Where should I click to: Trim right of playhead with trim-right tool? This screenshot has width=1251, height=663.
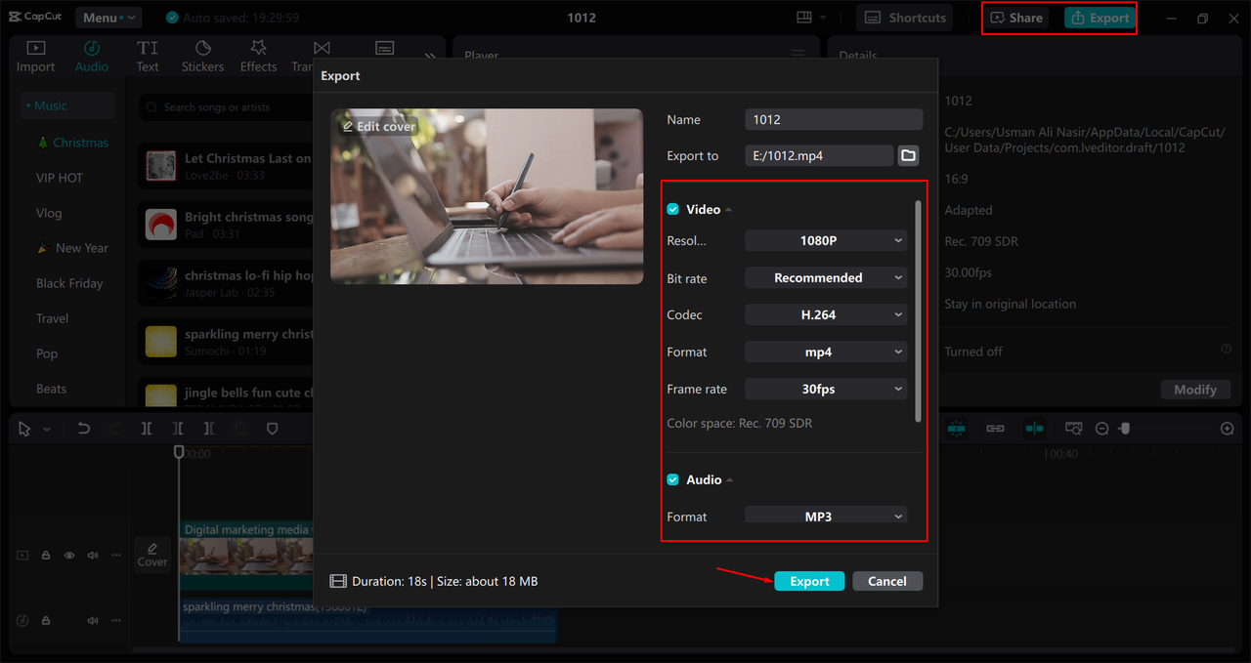pyautogui.click(x=209, y=429)
